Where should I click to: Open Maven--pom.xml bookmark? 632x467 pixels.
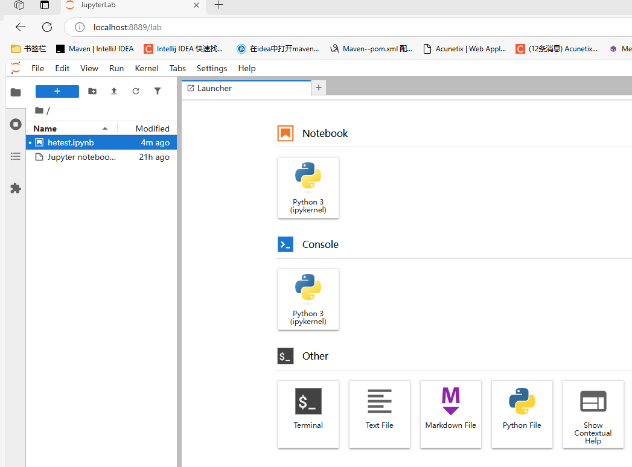(372, 49)
